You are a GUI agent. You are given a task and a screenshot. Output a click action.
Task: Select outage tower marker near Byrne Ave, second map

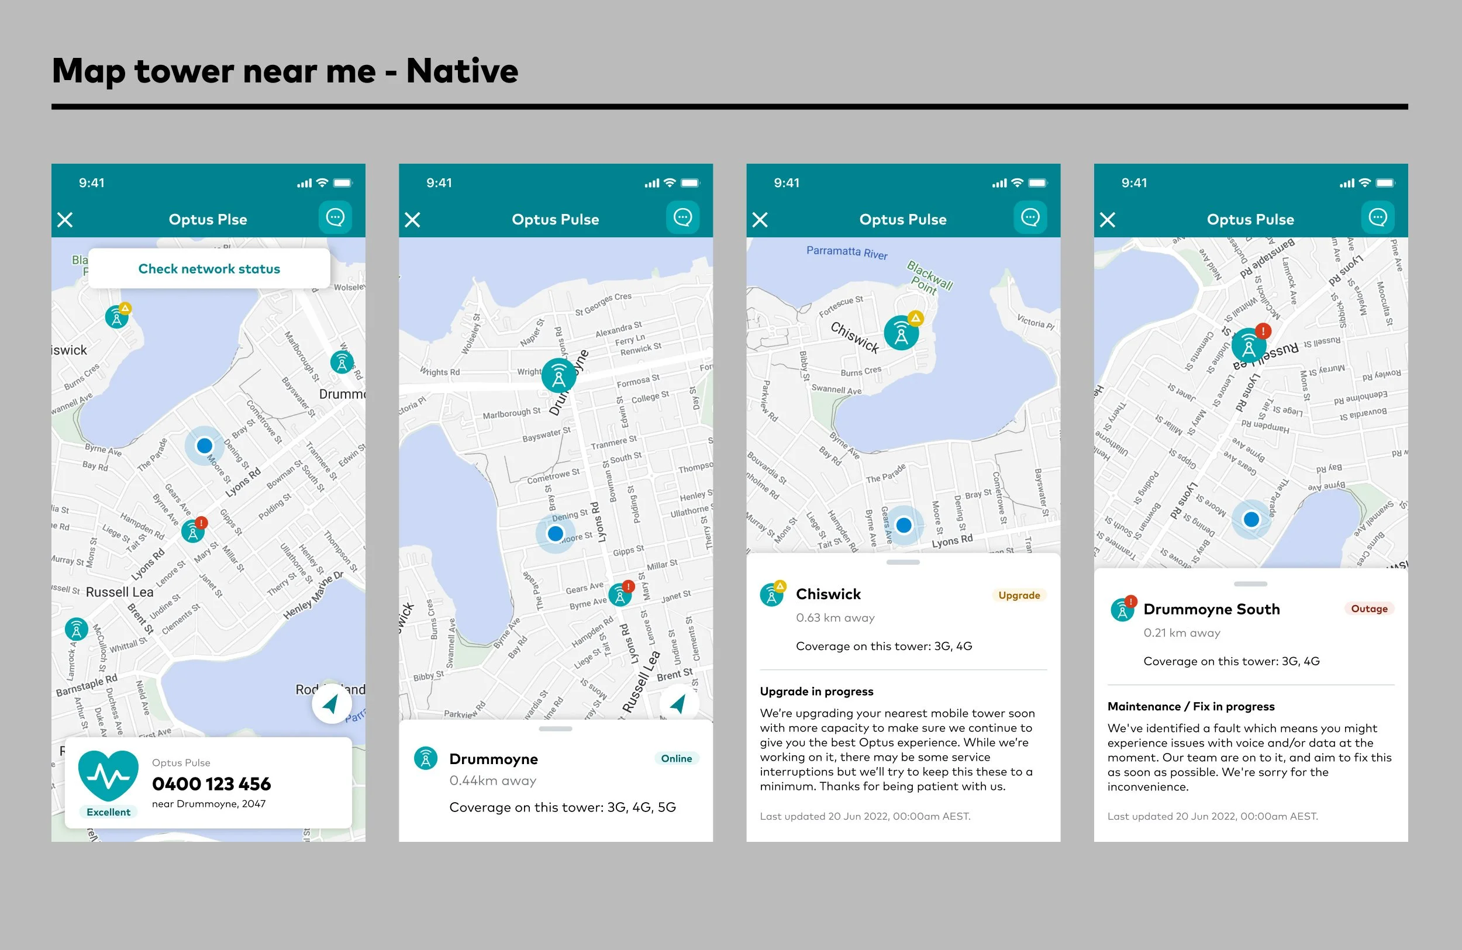622,593
